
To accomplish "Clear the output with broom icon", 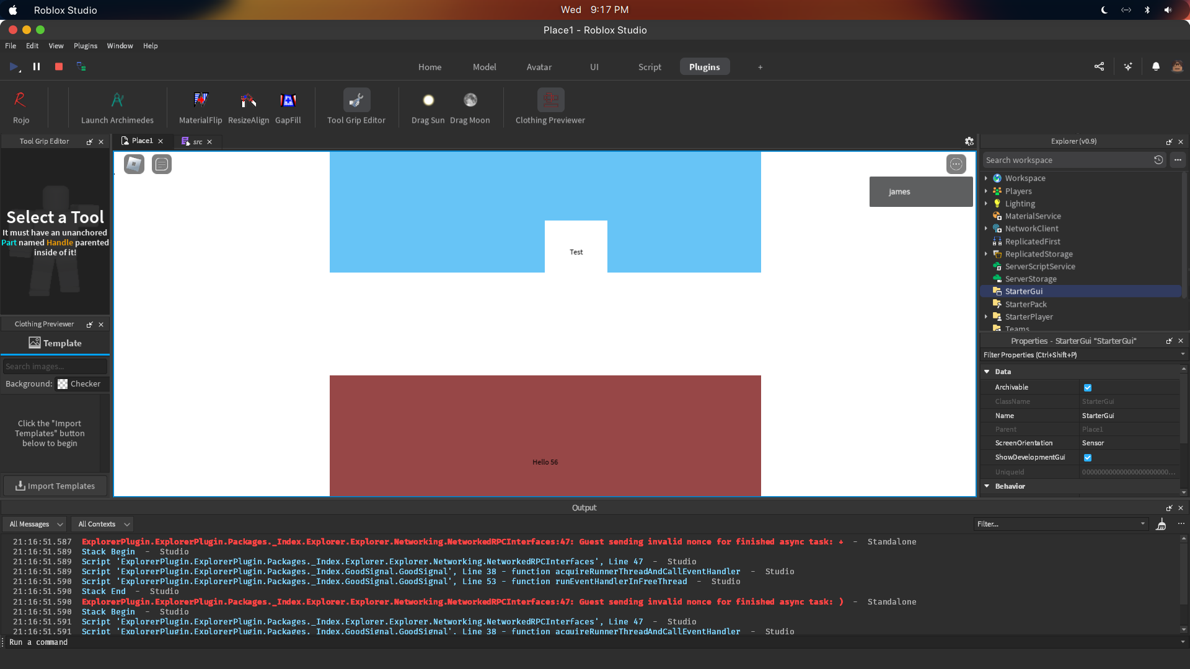I will 1161,525.
